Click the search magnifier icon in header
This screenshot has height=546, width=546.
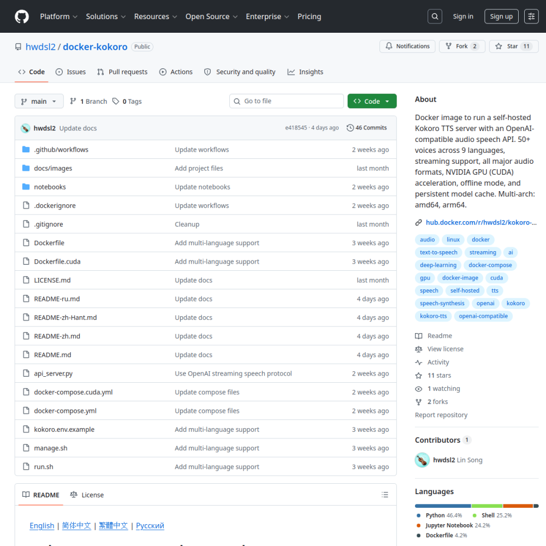click(435, 16)
